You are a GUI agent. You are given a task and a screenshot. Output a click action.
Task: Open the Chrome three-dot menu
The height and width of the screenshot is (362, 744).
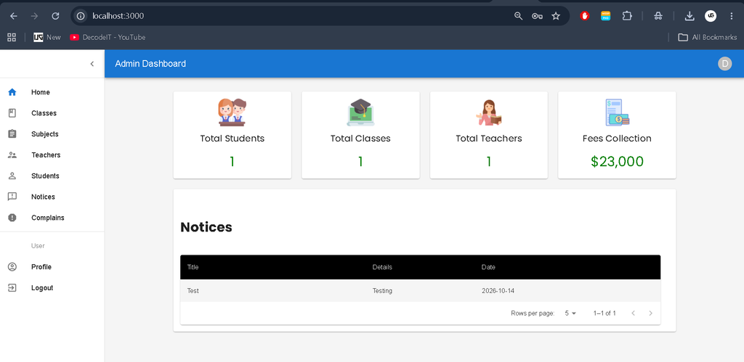[731, 16]
